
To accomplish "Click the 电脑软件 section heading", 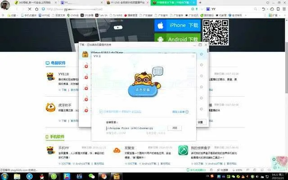I will (x=55, y=63).
